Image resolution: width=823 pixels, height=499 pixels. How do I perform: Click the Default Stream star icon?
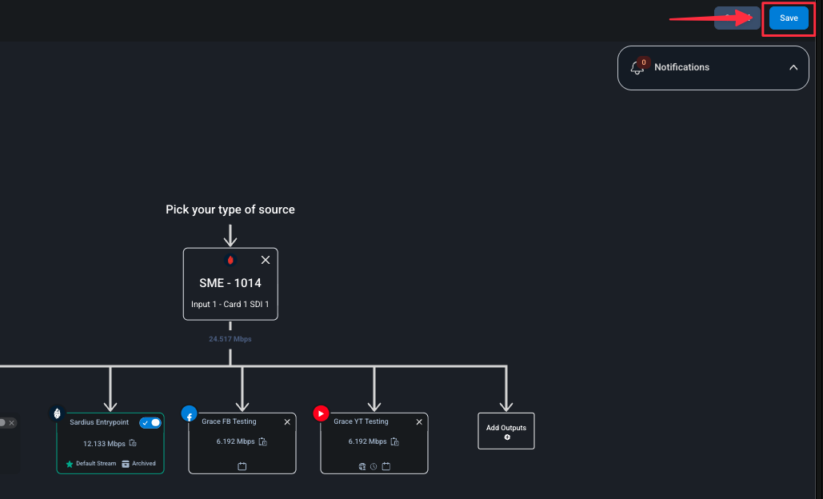pos(70,464)
